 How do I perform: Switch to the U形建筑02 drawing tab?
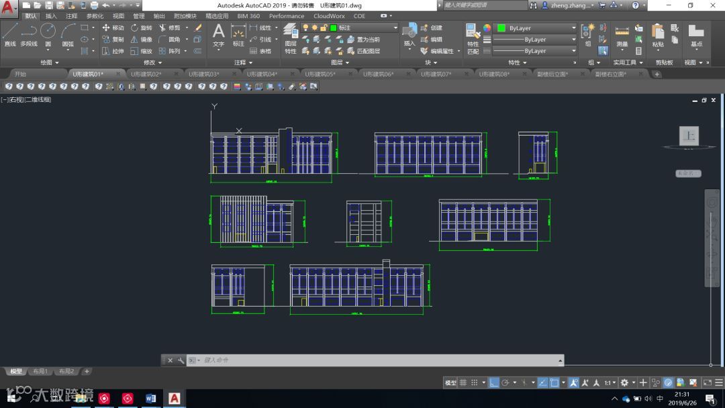click(146, 74)
